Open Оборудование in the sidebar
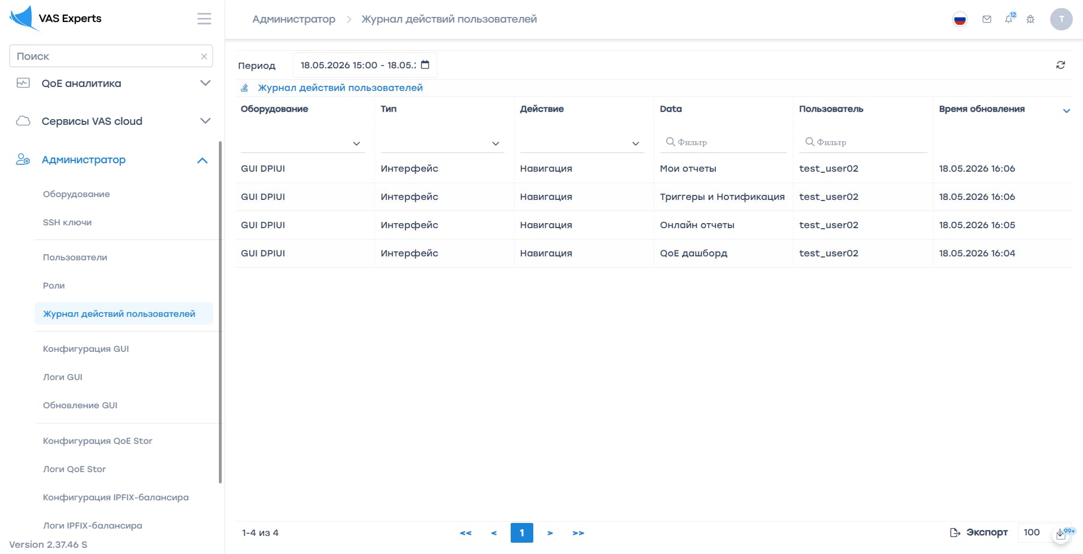The height and width of the screenshot is (554, 1083). (76, 194)
